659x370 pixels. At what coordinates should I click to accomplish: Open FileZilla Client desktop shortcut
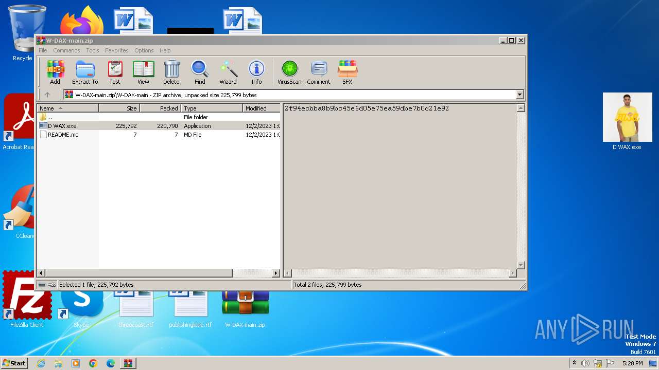pyautogui.click(x=27, y=300)
